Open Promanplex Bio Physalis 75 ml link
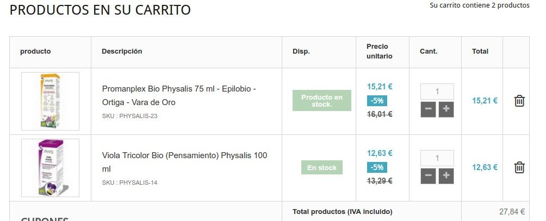The height and width of the screenshot is (221, 546). pos(179,95)
